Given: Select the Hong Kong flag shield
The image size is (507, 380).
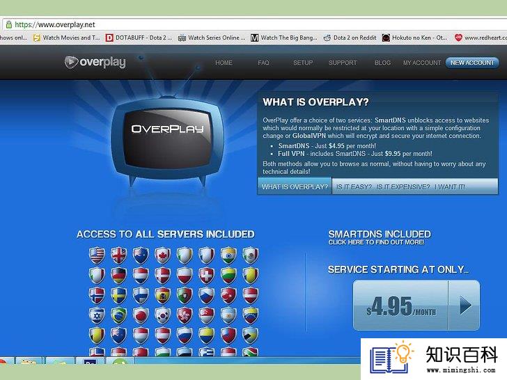Looking at the screenshot, I should click(x=185, y=316).
